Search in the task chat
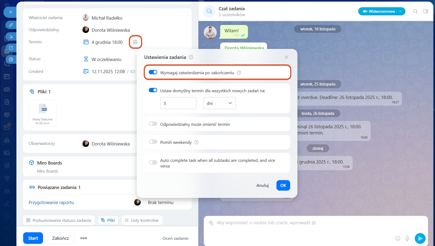435x246 pixels. pyautogui.click(x=415, y=11)
